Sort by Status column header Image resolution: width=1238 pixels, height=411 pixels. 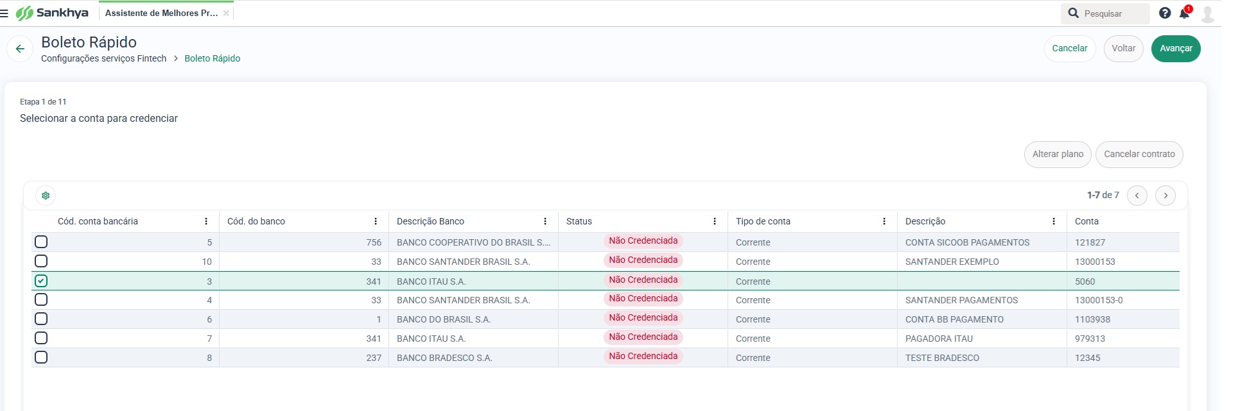tap(579, 221)
